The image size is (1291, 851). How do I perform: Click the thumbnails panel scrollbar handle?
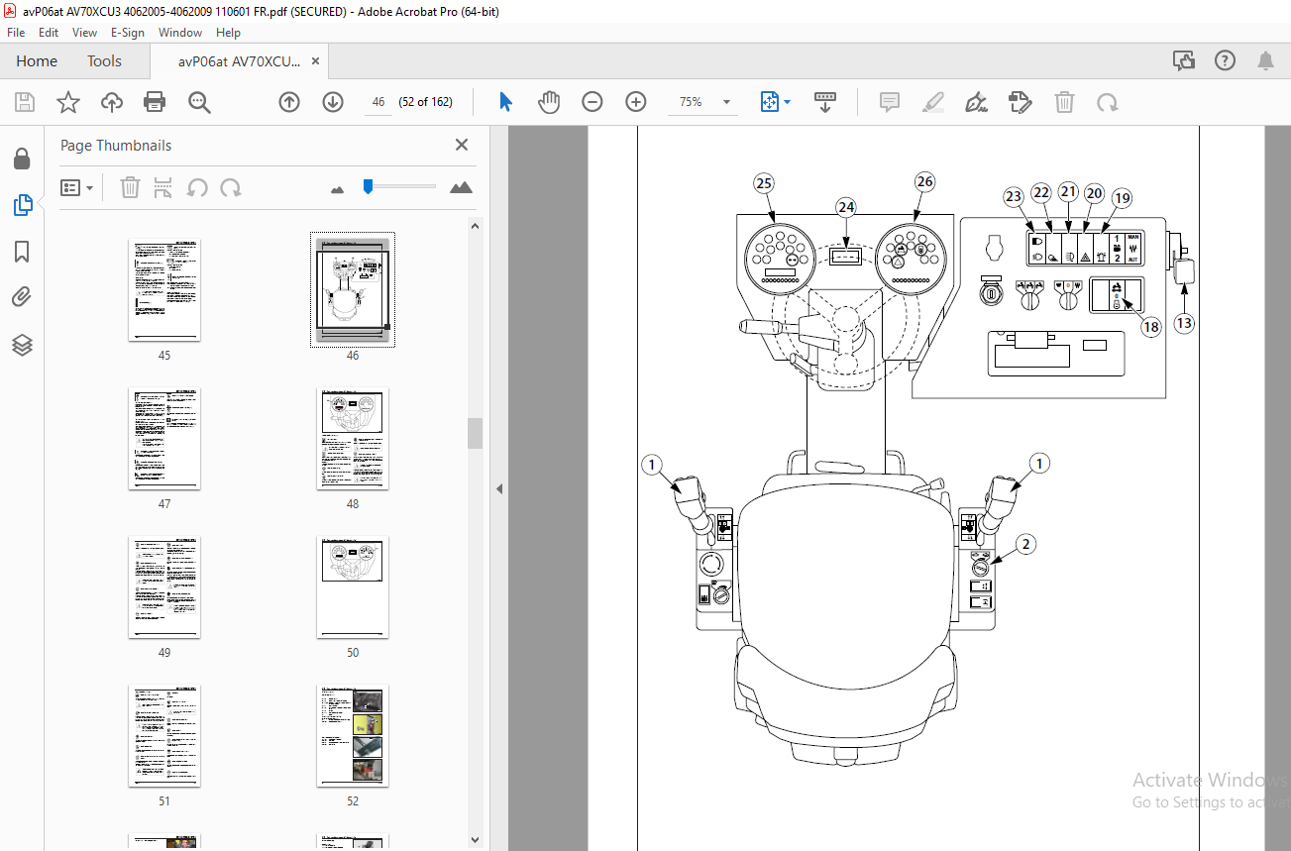pos(476,433)
